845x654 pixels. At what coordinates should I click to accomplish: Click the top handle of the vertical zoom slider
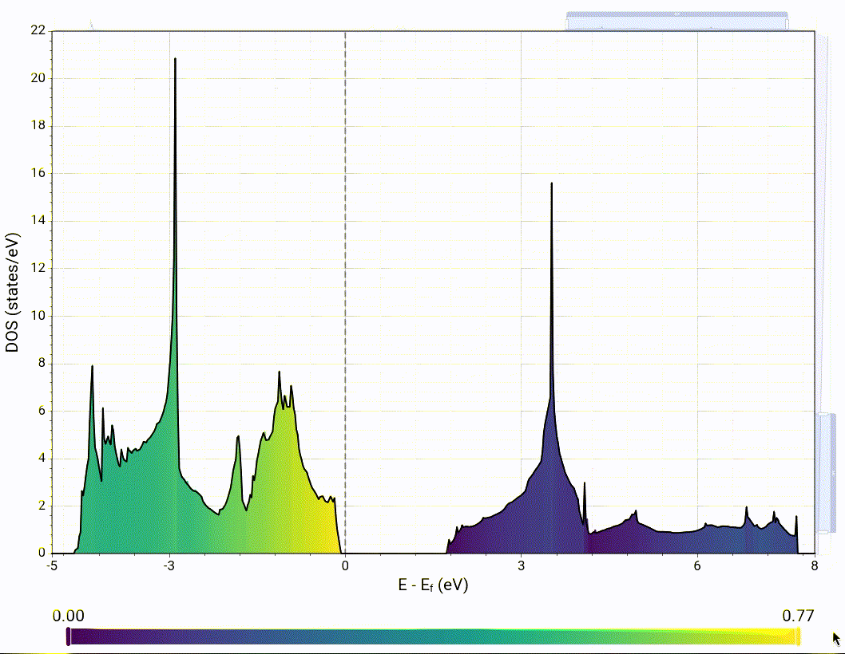[824, 415]
